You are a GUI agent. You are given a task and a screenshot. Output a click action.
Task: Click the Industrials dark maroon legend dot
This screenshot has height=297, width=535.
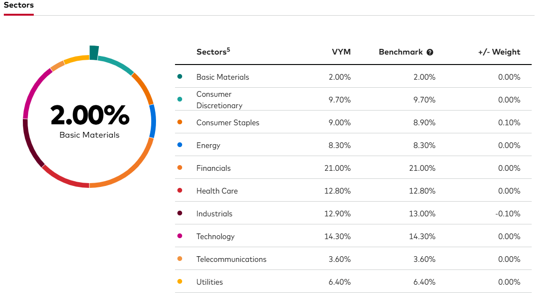coord(180,213)
